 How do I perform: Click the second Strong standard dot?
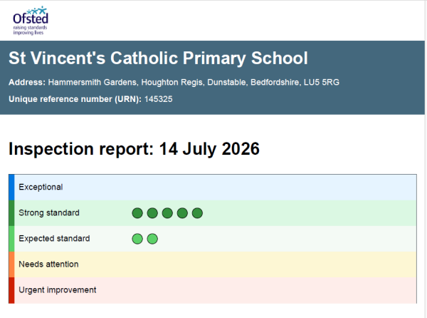coord(152,213)
